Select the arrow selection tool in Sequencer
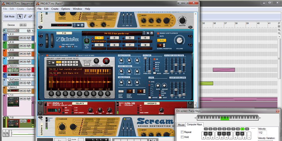Viewport: 282px width, 141px height. coord(20,16)
